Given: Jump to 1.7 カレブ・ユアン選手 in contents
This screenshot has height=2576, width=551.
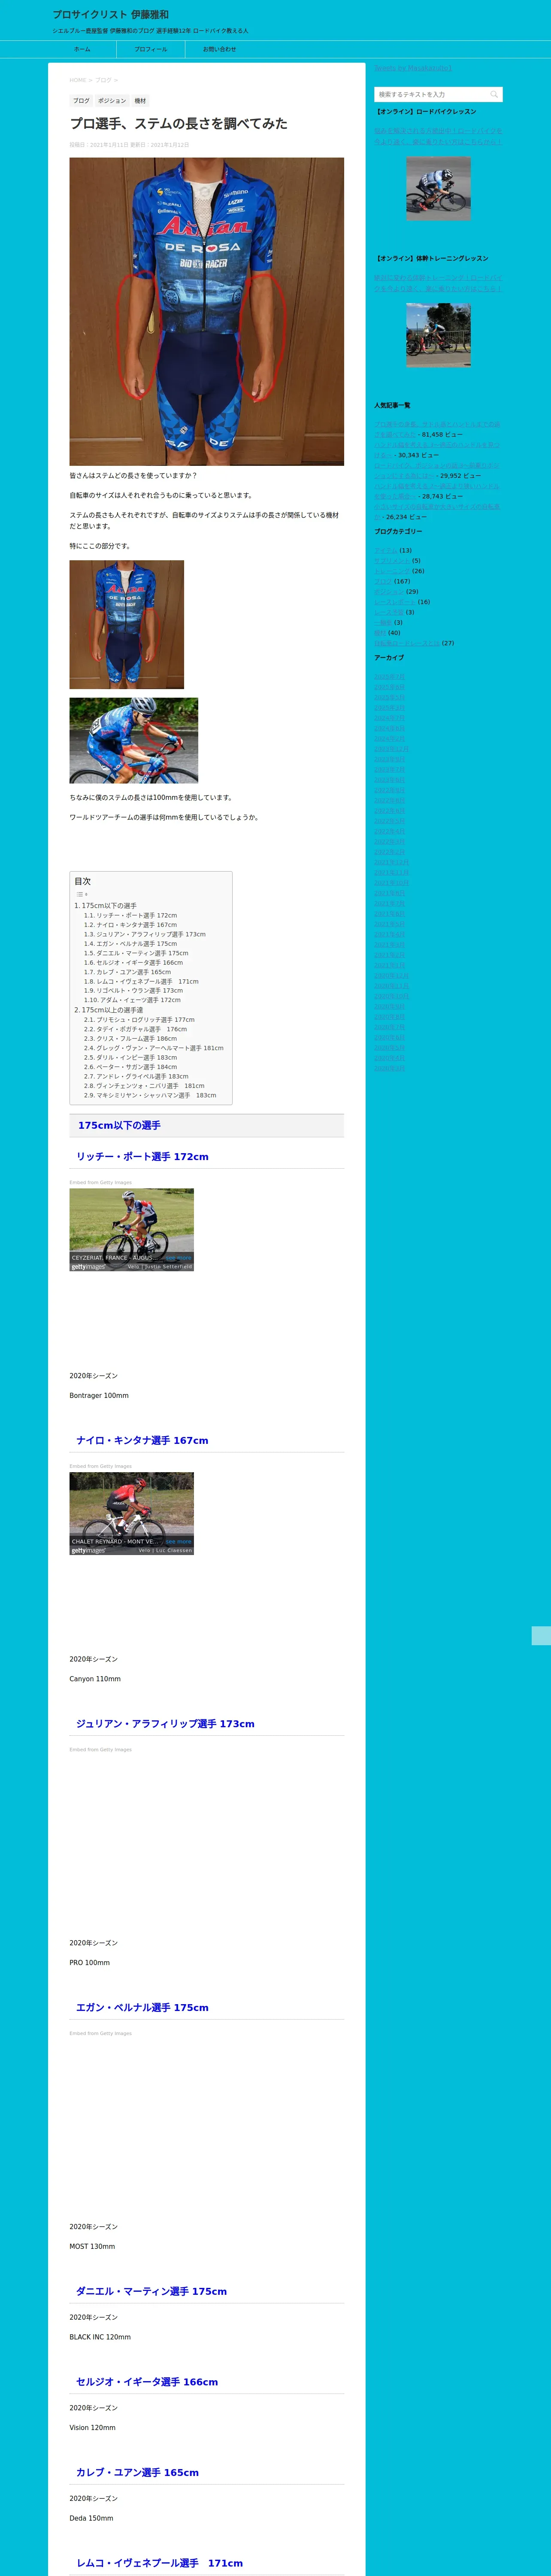Looking at the screenshot, I should pos(127,972).
